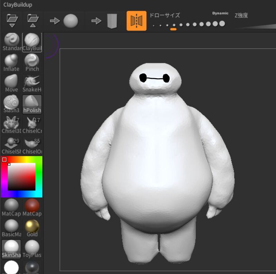Select the Chisel3D brush

click(x=11, y=125)
